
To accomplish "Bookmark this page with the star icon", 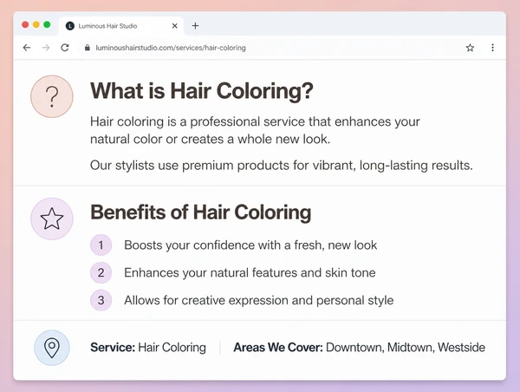I will 470,48.
